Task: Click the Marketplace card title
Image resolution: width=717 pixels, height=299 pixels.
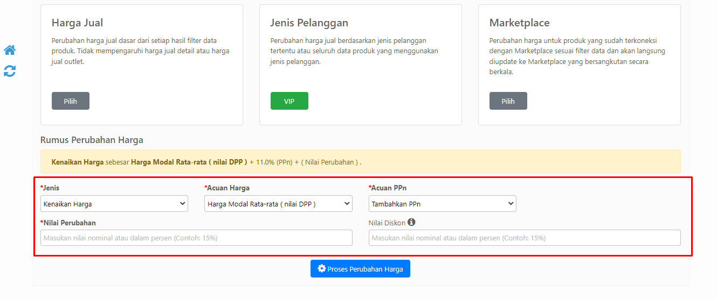Action: point(520,23)
